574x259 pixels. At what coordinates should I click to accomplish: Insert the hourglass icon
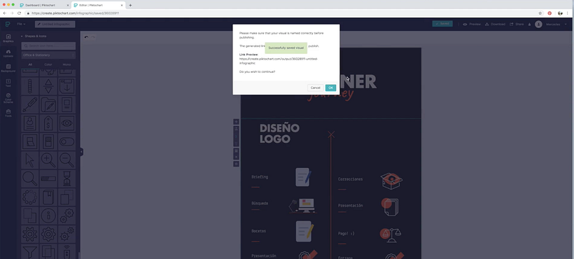66,178
